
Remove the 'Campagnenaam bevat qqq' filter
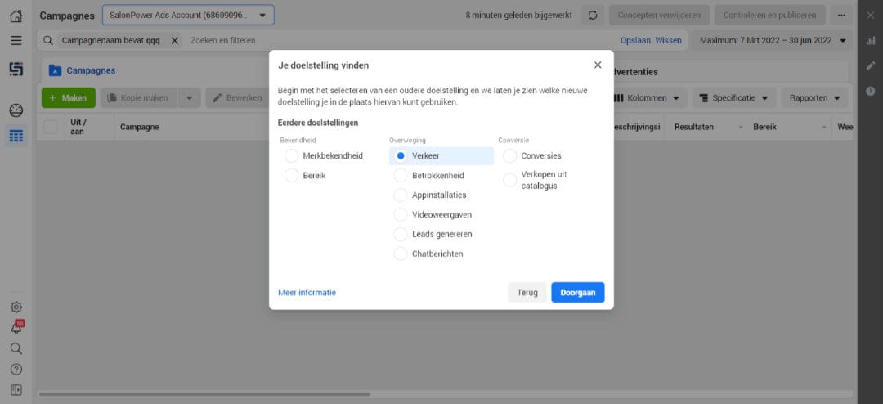[x=175, y=41]
